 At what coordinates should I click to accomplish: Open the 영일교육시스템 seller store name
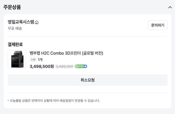21,22
